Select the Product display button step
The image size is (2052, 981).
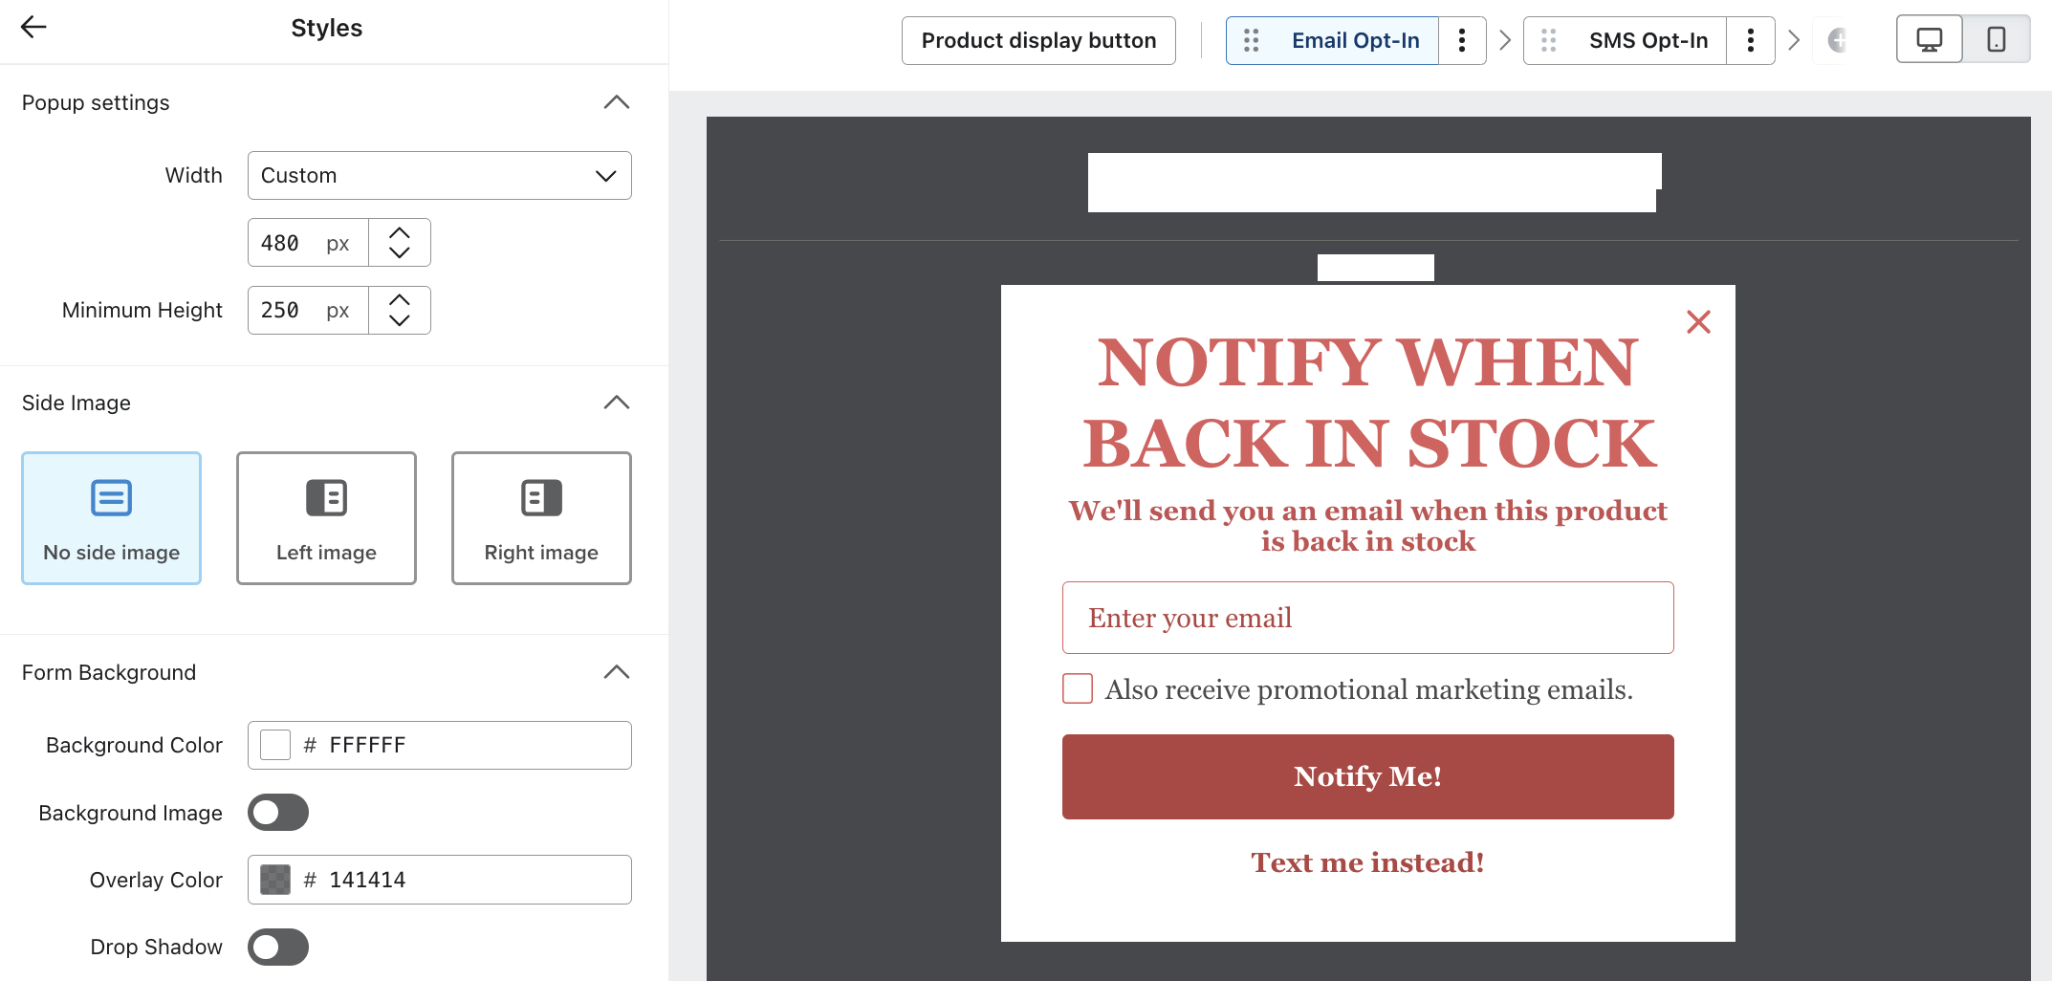click(x=1038, y=40)
